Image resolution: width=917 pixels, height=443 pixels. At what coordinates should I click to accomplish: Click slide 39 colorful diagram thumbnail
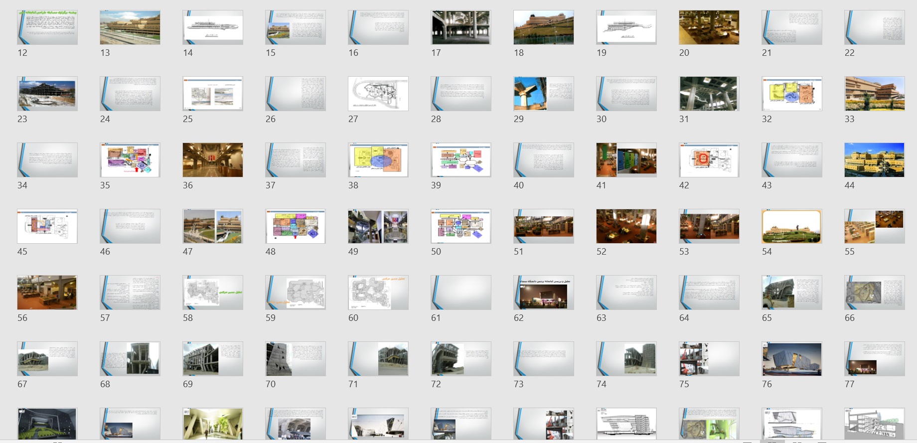[x=461, y=160]
